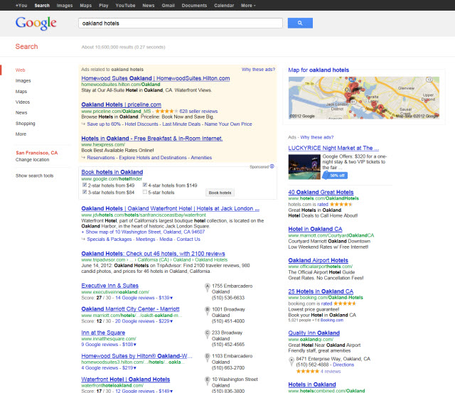The width and height of the screenshot is (455, 393).
Task: Open Homewood Suites Oakland ad link
Action: [156, 78]
